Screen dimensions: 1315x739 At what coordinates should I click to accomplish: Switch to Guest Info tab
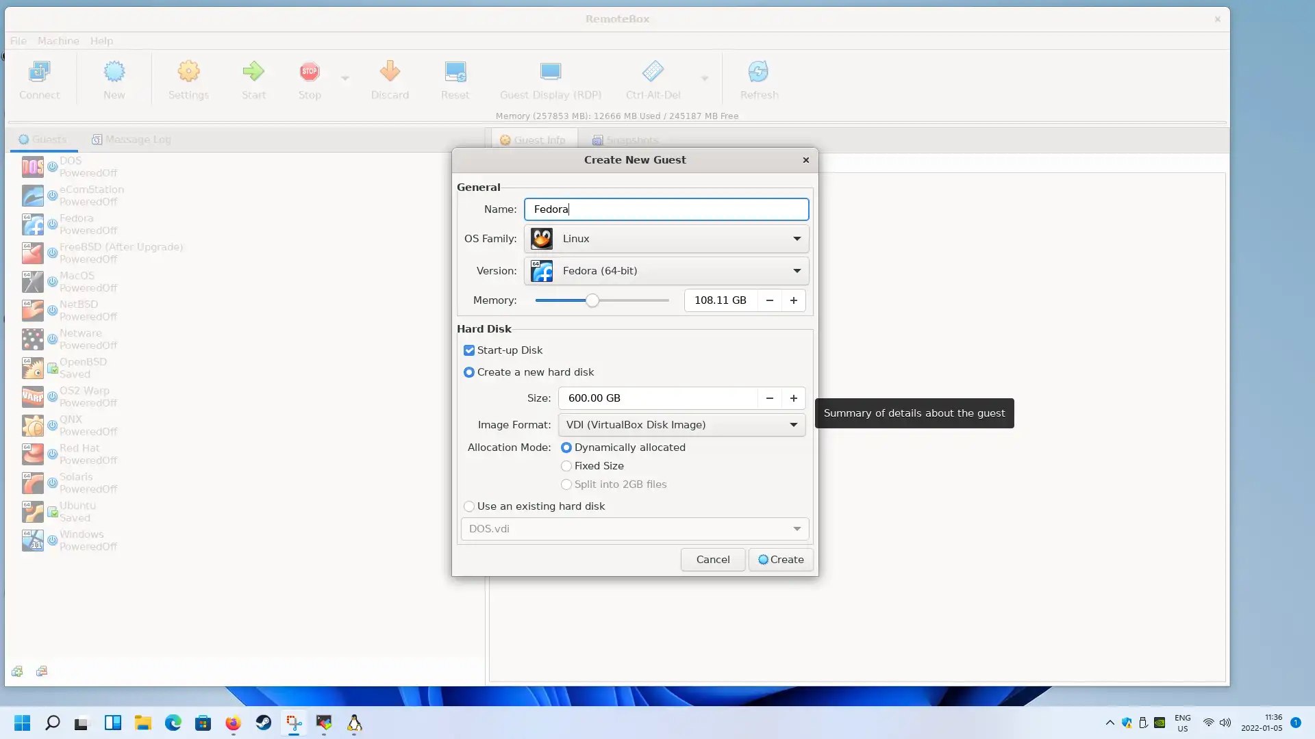point(532,140)
